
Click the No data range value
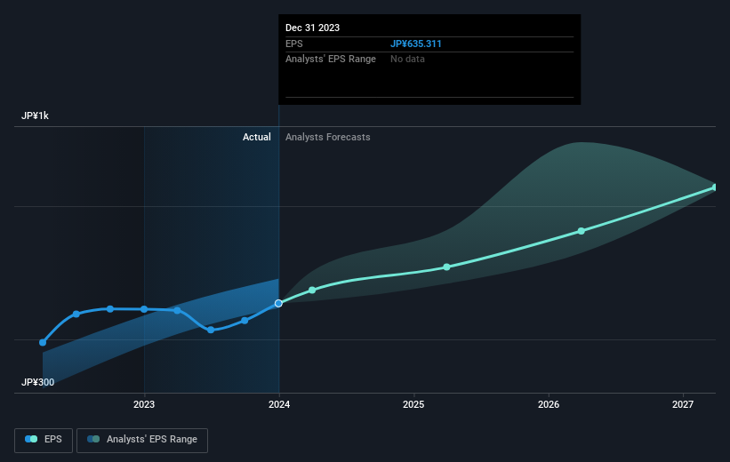pyautogui.click(x=407, y=60)
